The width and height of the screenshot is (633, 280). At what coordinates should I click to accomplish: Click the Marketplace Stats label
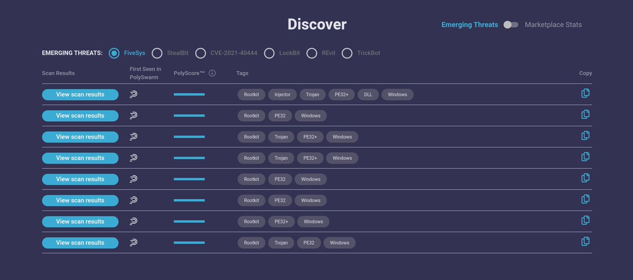553,25
